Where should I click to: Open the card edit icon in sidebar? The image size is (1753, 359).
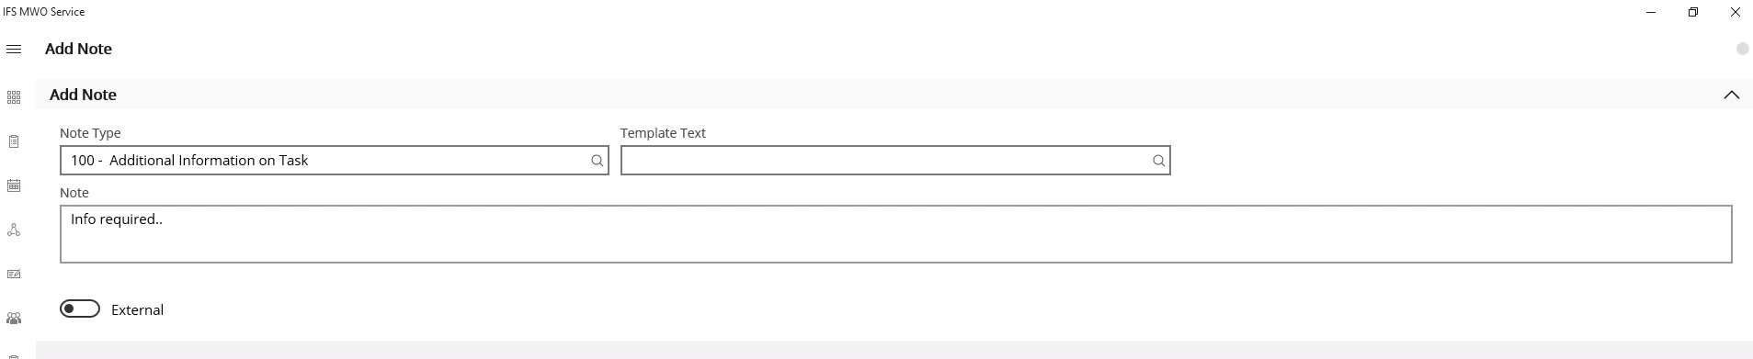[14, 274]
